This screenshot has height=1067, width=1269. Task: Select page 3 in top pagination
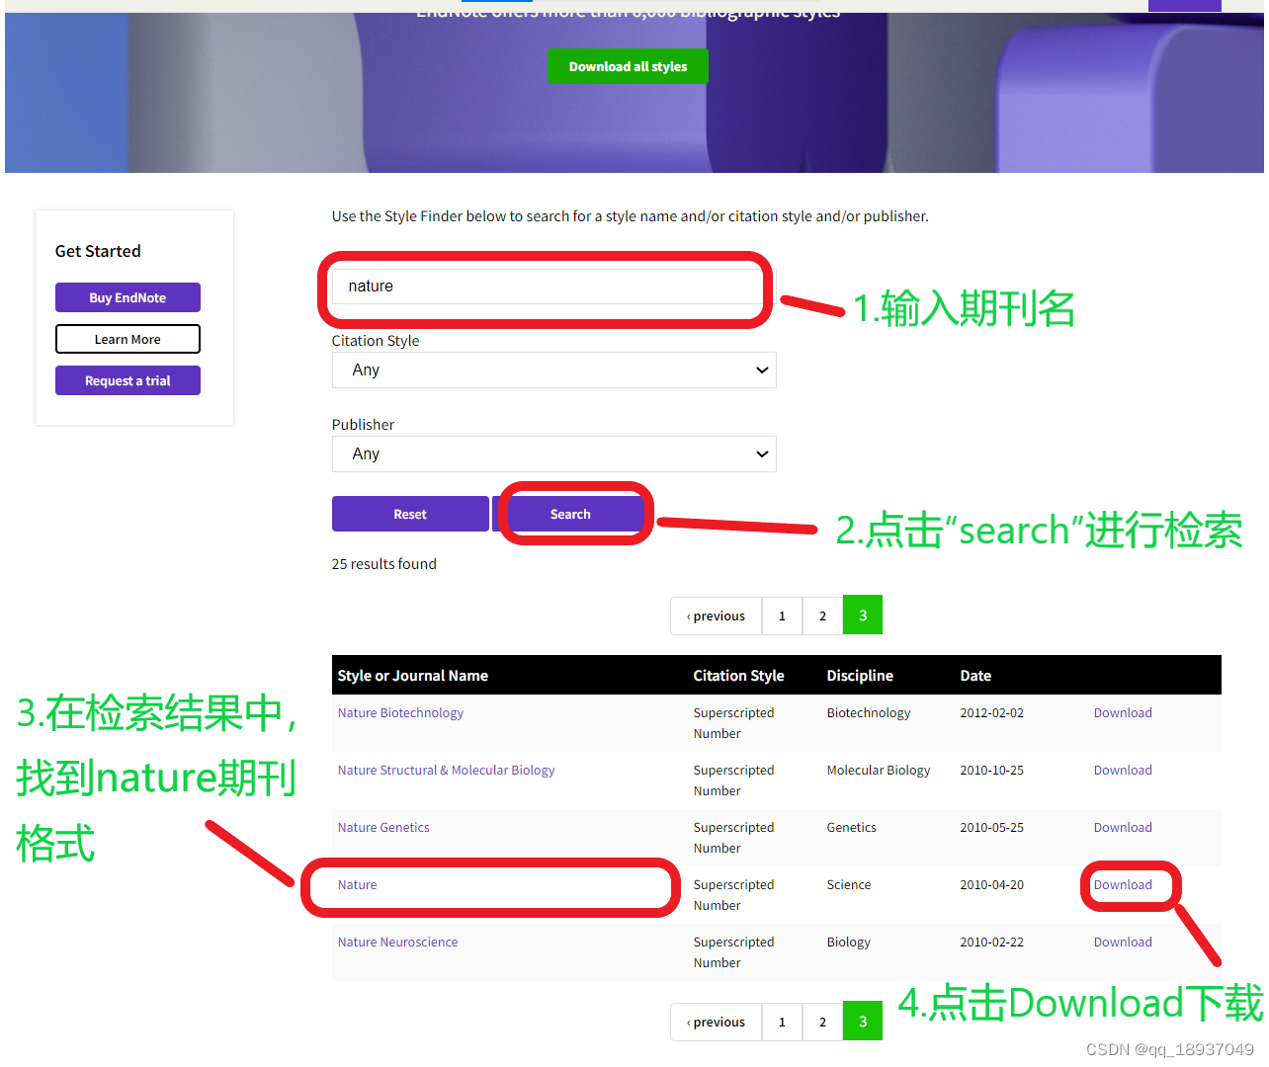tap(863, 616)
